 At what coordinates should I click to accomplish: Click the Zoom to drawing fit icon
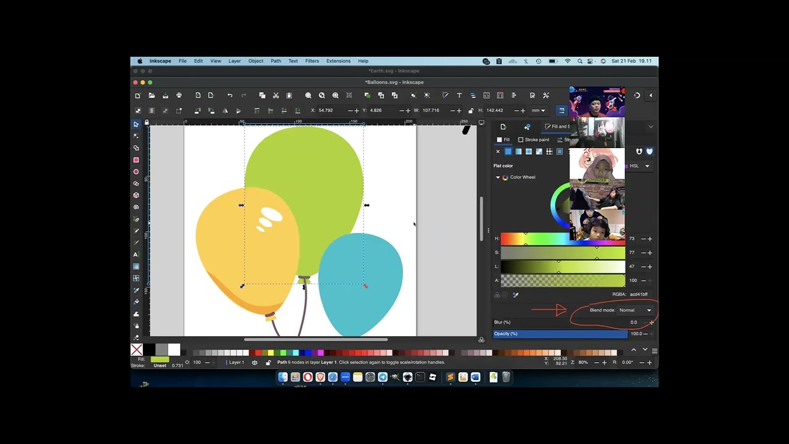coord(322,96)
